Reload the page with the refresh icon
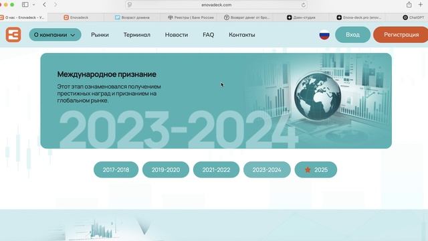 click(x=303, y=5)
